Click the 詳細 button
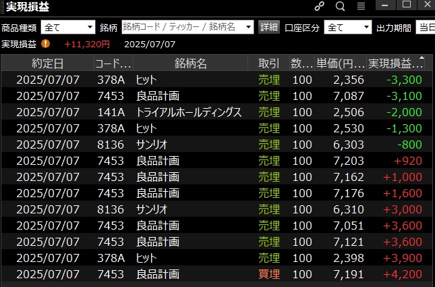 (x=269, y=27)
